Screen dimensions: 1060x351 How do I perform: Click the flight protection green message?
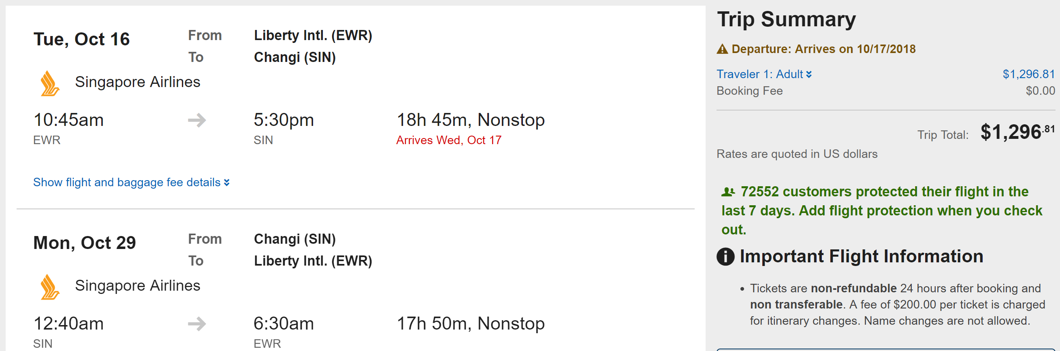881,210
